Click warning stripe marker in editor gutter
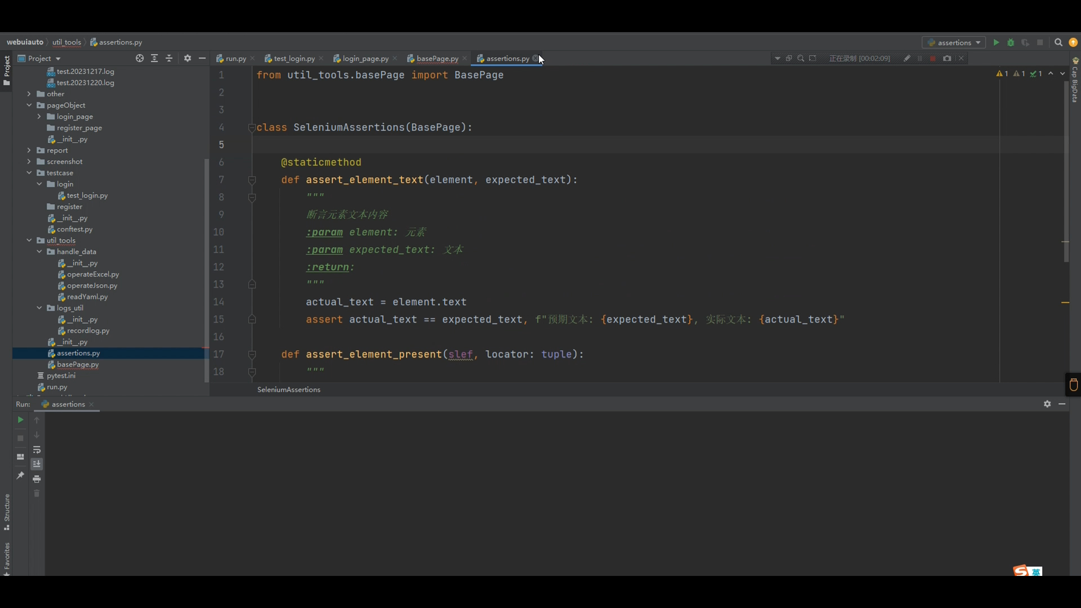This screenshot has height=608, width=1081. 1065,303
